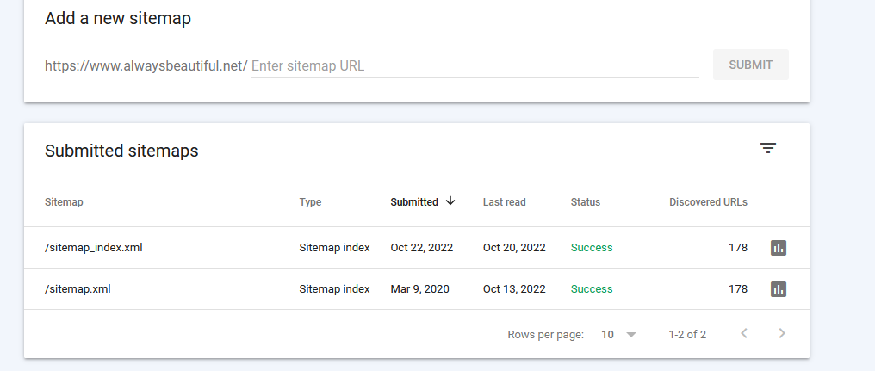This screenshot has height=371, width=875.
Task: Select the rows per page value 10
Action: (x=607, y=335)
